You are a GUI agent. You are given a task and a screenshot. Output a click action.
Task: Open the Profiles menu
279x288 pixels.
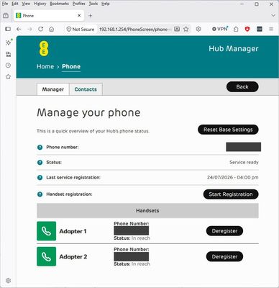pyautogui.click(x=78, y=4)
